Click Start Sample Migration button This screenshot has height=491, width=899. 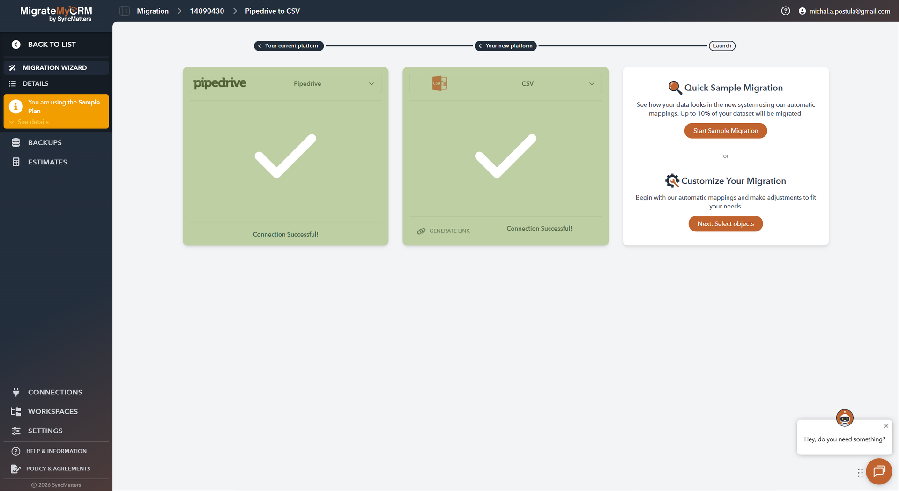[726, 131]
